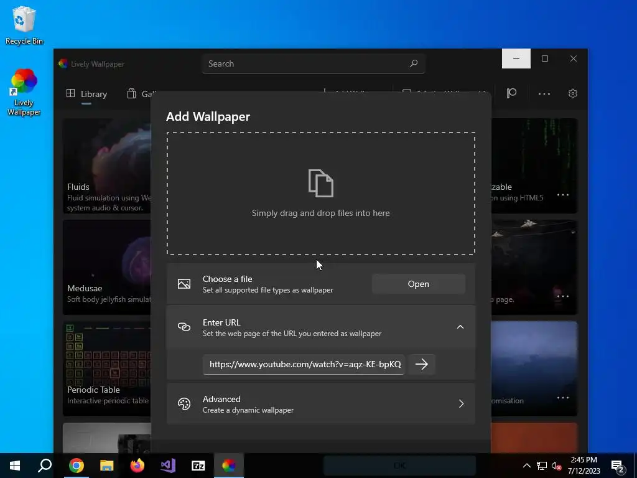This screenshot has height=478, width=637.
Task: Open Recycle Bin desktop icon
Action: tap(24, 25)
